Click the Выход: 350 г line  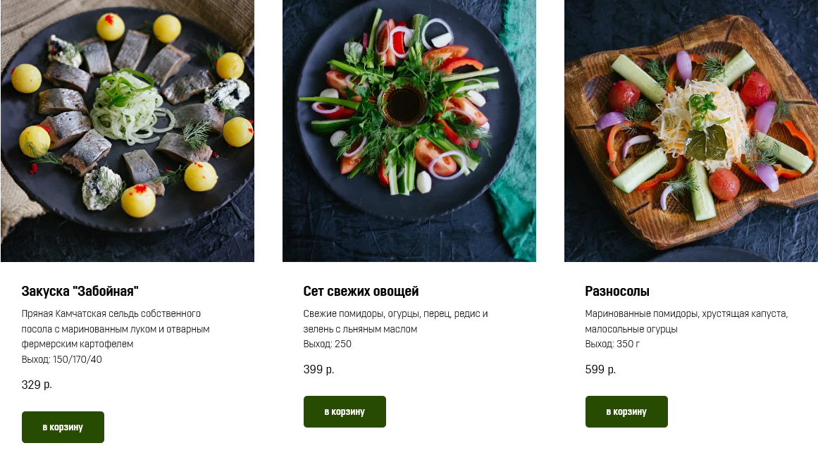(612, 344)
